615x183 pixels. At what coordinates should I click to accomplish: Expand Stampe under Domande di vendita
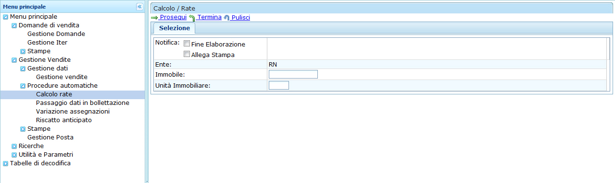[x=23, y=51]
